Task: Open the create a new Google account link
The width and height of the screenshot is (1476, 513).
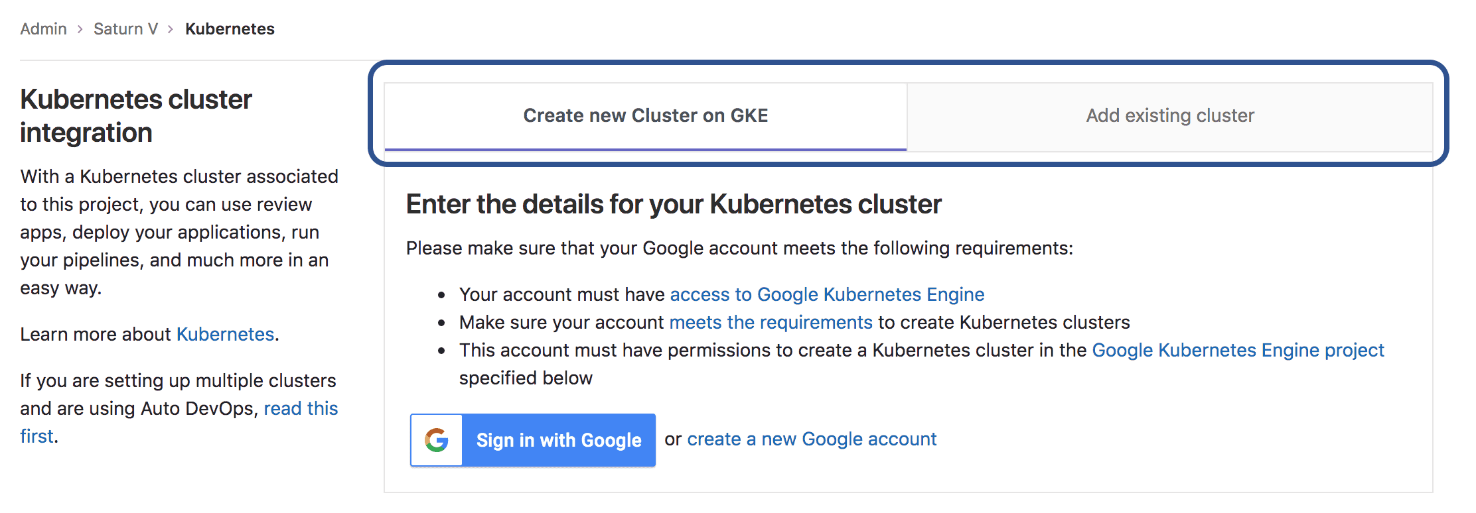Action: coord(811,439)
